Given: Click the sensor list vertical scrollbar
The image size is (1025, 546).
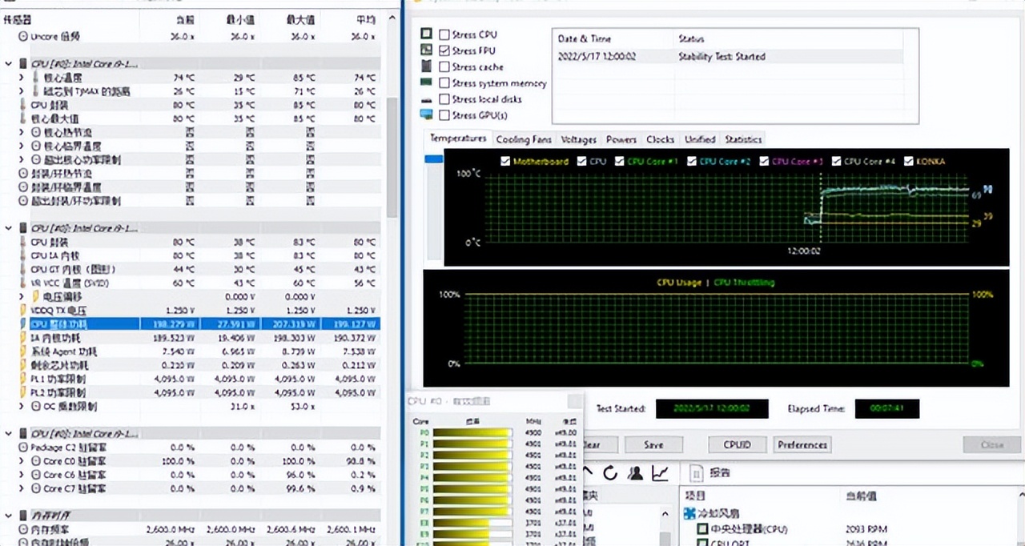Looking at the screenshot, I should [392, 156].
